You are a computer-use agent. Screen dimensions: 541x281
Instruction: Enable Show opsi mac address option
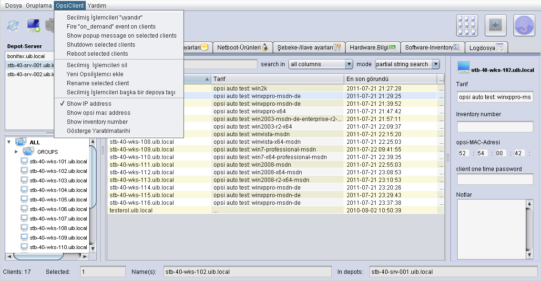click(98, 113)
